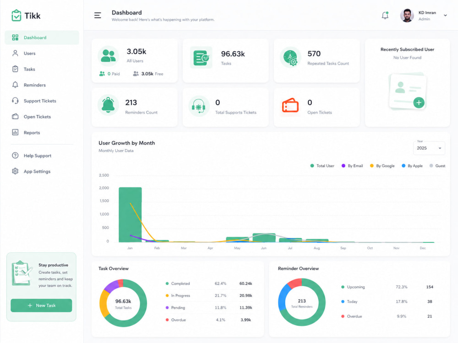The height and width of the screenshot is (343, 458).
Task: Go to Tasks in the sidebar
Action: pyautogui.click(x=42, y=69)
